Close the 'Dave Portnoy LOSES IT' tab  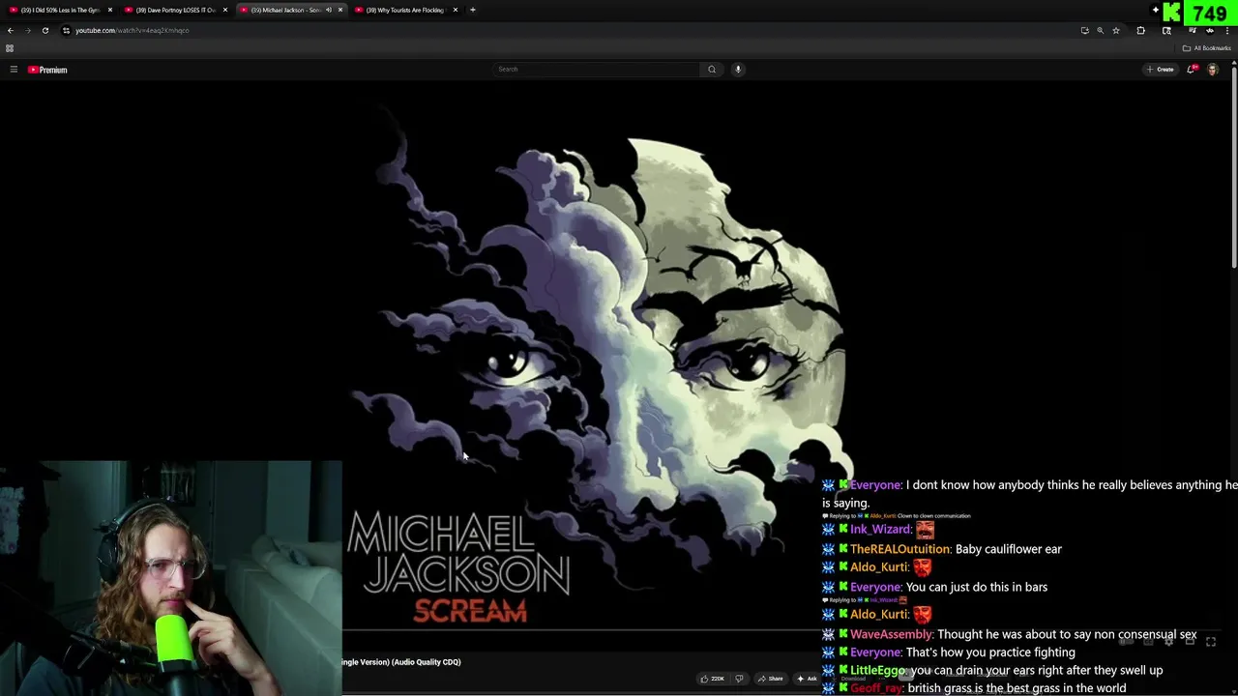[x=225, y=10]
